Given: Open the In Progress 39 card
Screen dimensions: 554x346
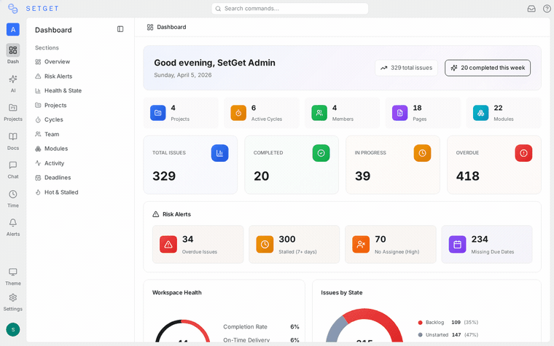Looking at the screenshot, I should tap(393, 165).
